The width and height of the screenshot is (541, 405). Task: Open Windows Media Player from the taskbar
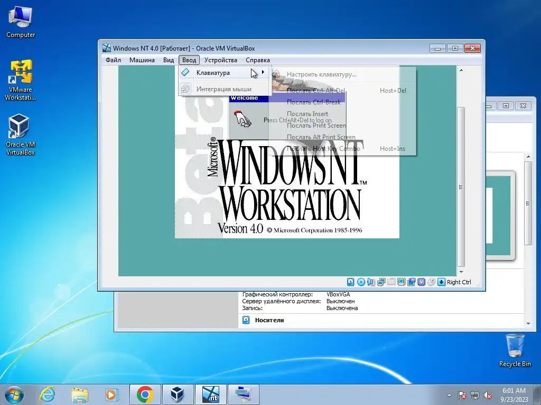point(112,394)
